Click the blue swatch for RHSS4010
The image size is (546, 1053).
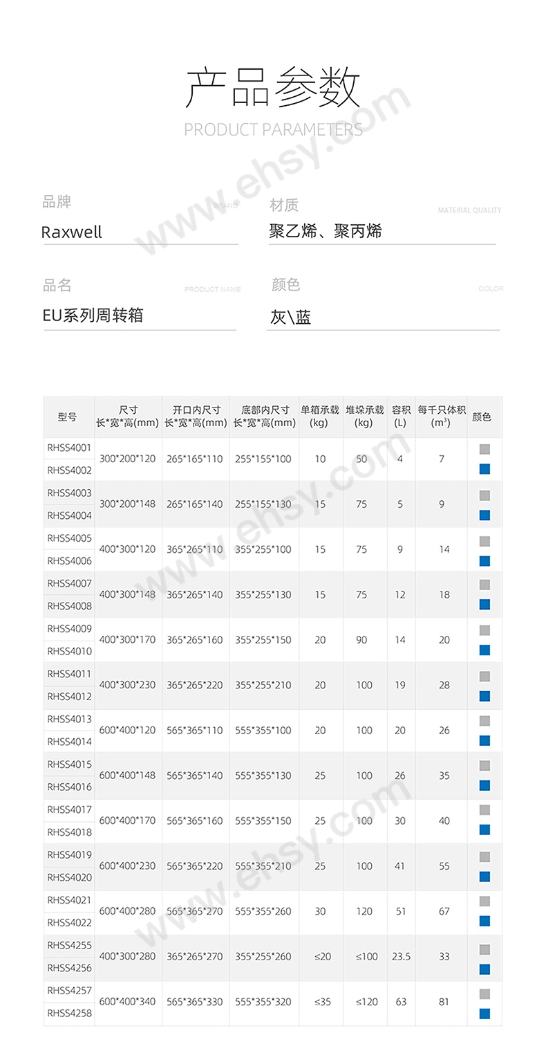click(x=484, y=650)
